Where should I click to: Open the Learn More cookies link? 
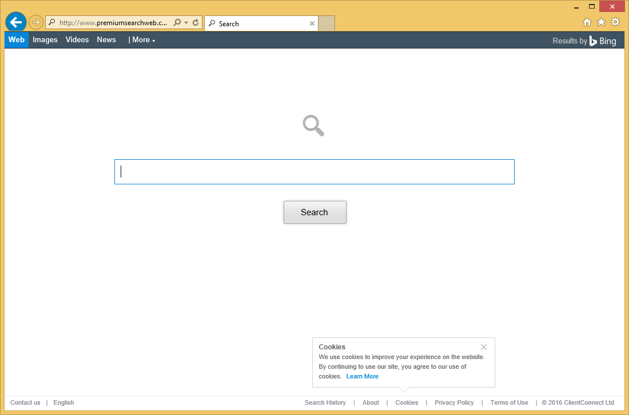[362, 376]
